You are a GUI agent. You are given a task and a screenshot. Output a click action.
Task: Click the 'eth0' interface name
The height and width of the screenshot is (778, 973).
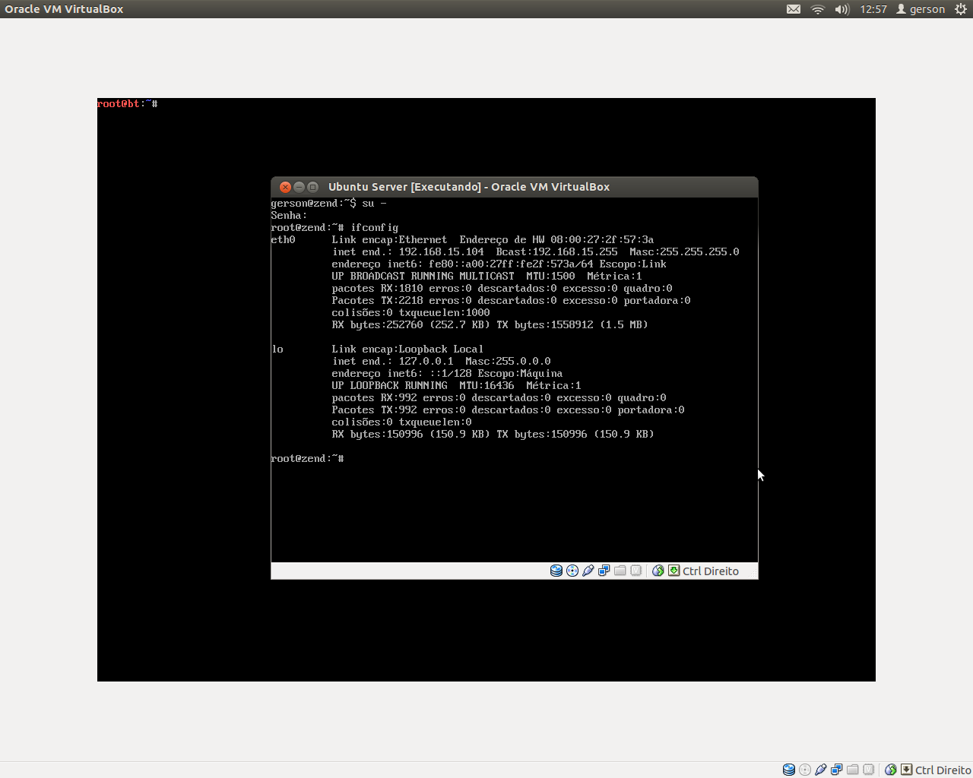click(283, 240)
